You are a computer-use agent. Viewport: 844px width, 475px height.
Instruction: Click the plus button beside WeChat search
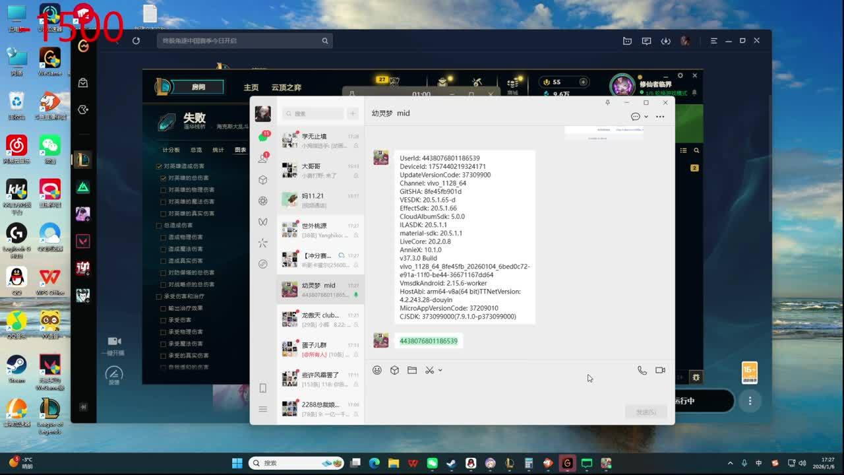tap(353, 113)
